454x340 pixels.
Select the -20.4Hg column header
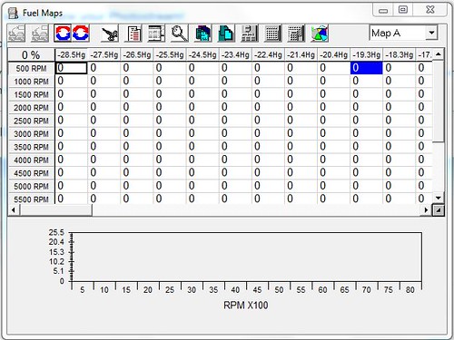[333, 55]
